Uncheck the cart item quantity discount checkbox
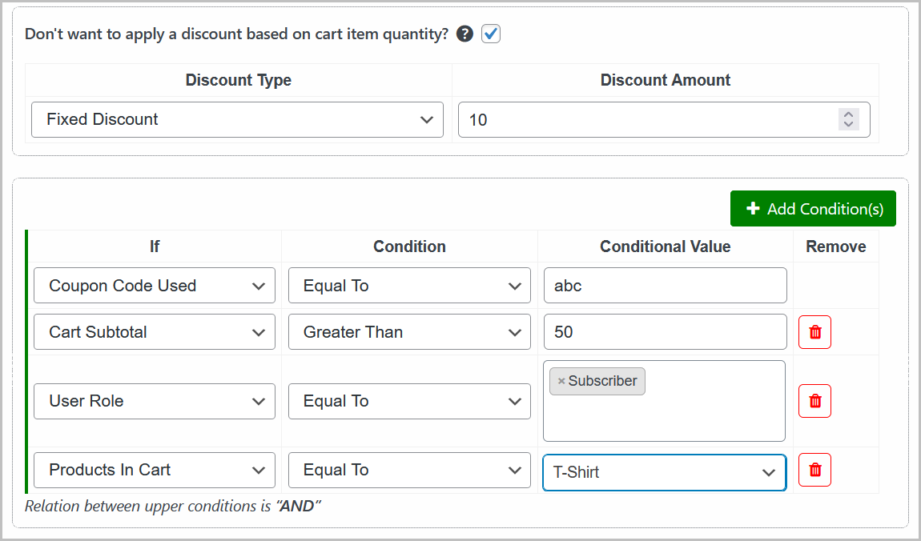 pos(492,34)
